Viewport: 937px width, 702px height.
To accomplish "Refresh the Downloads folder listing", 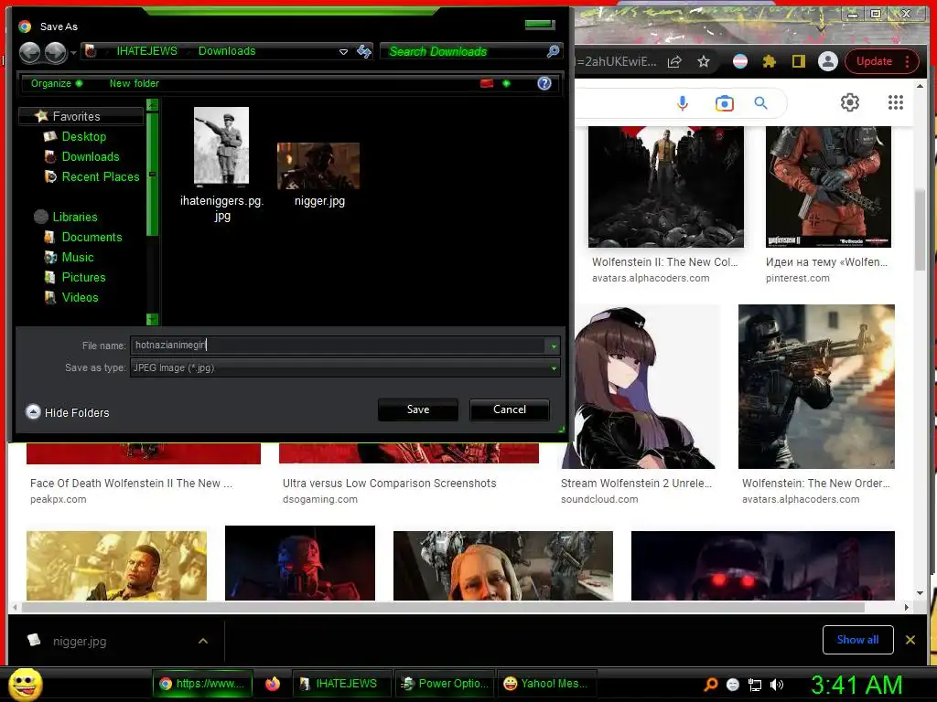I will click(x=364, y=51).
